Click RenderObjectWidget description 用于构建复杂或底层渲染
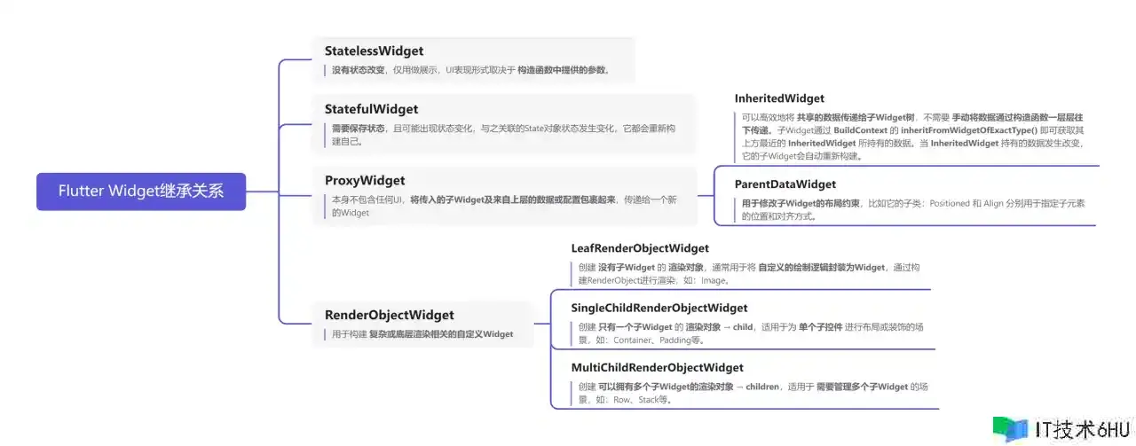 422,334
